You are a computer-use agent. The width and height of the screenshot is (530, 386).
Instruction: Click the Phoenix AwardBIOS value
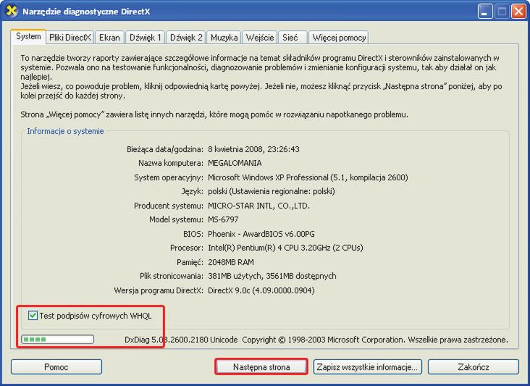[261, 234]
